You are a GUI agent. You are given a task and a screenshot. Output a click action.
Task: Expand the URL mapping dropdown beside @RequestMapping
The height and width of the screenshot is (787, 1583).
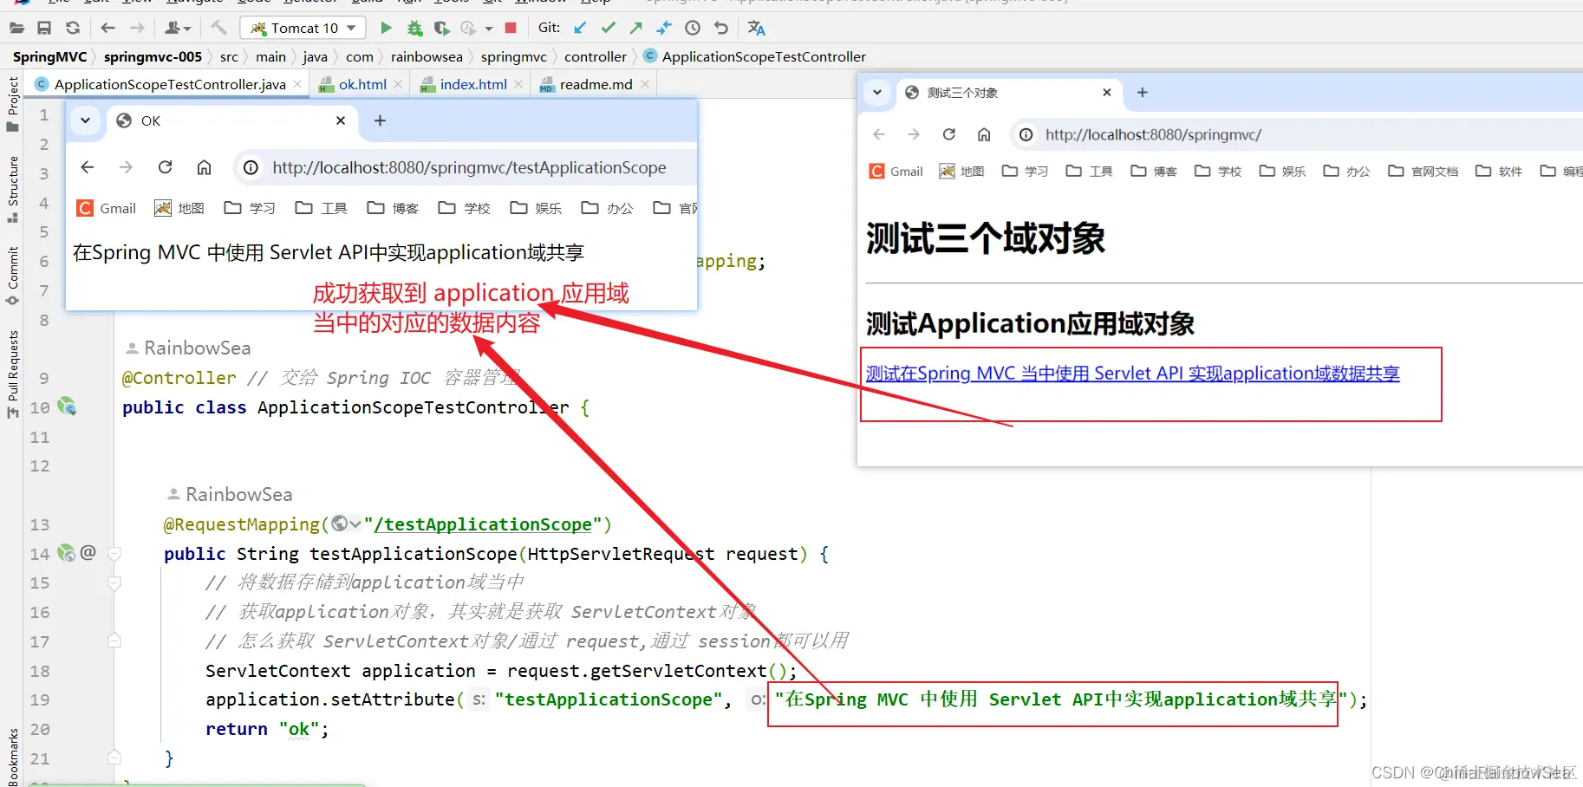click(x=355, y=524)
